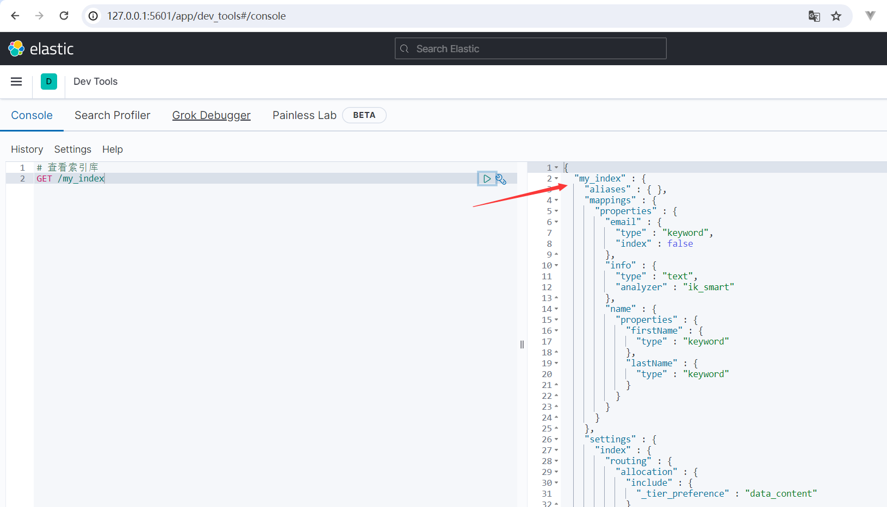Open the Painless Lab tab
The height and width of the screenshot is (507, 887).
tap(305, 115)
